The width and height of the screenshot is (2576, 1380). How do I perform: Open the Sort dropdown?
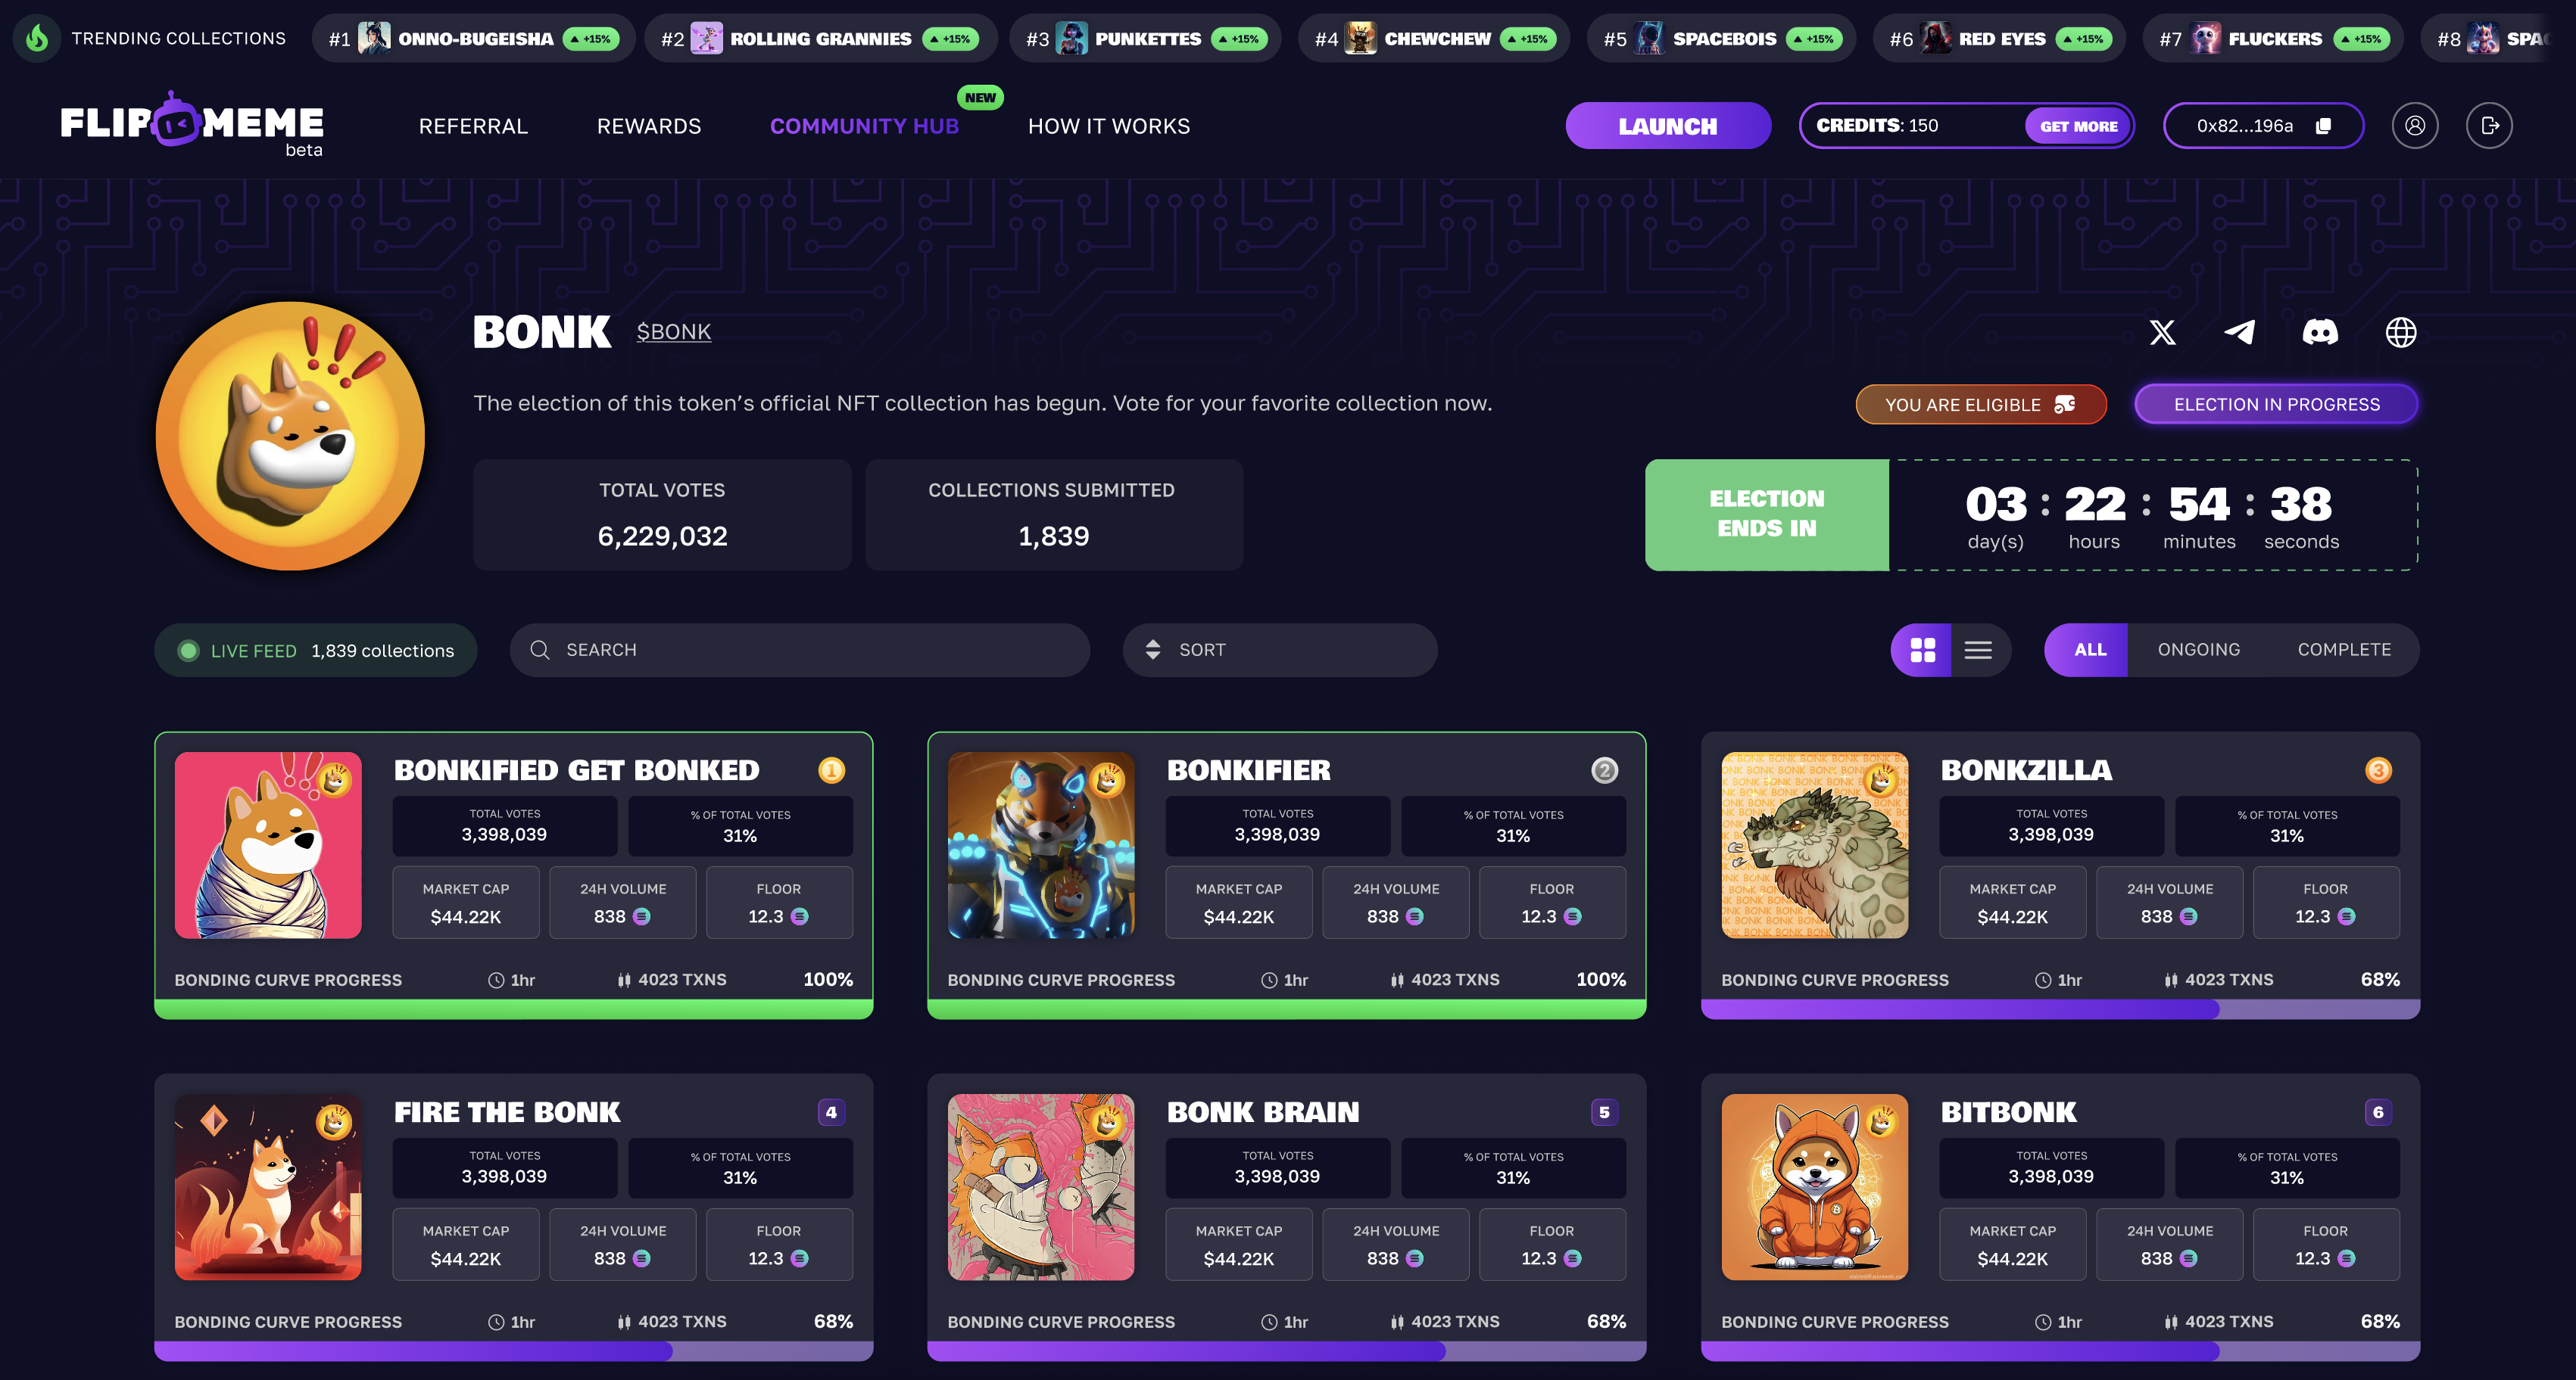pyautogui.click(x=1280, y=651)
